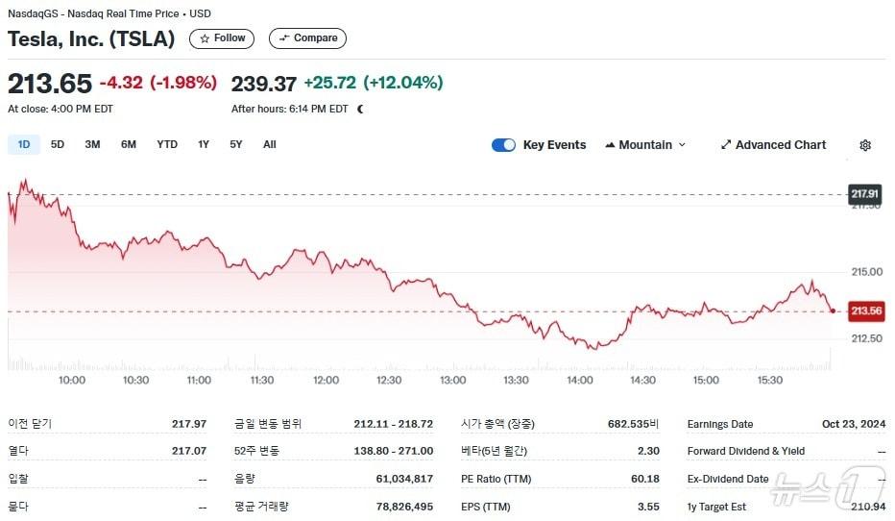Click the Compare chart-line icon
Viewport: 895px width, 521px height.
pyautogui.click(x=283, y=38)
